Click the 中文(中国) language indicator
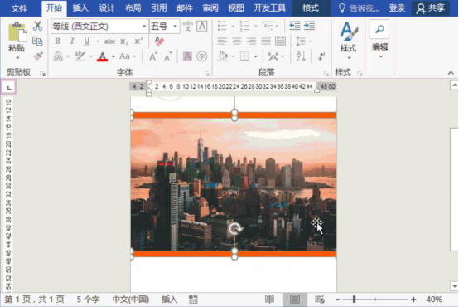This screenshot has height=307, width=459. click(131, 300)
